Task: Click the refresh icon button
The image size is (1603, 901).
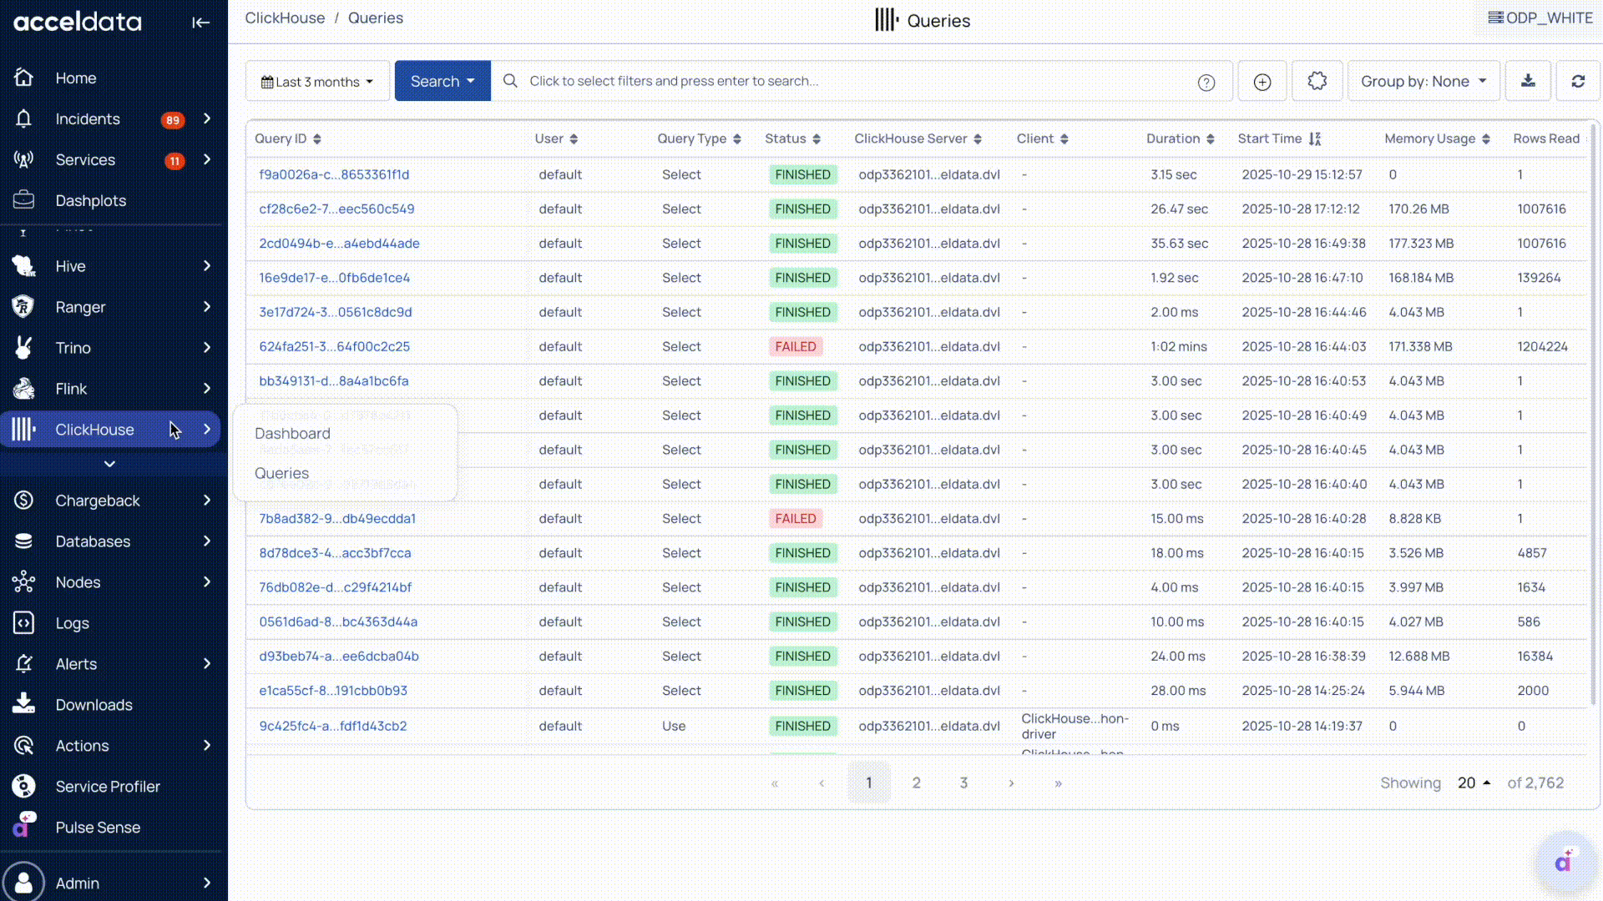Action: coord(1578,81)
